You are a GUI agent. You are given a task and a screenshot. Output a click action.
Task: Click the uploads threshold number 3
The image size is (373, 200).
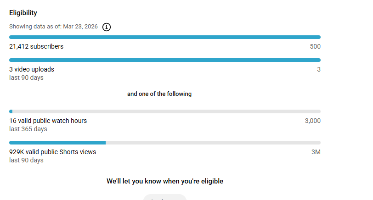(319, 69)
